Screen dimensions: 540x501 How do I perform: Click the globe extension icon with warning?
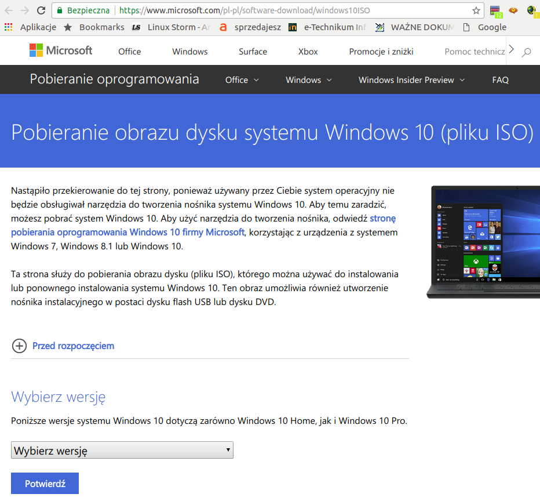[x=532, y=10]
